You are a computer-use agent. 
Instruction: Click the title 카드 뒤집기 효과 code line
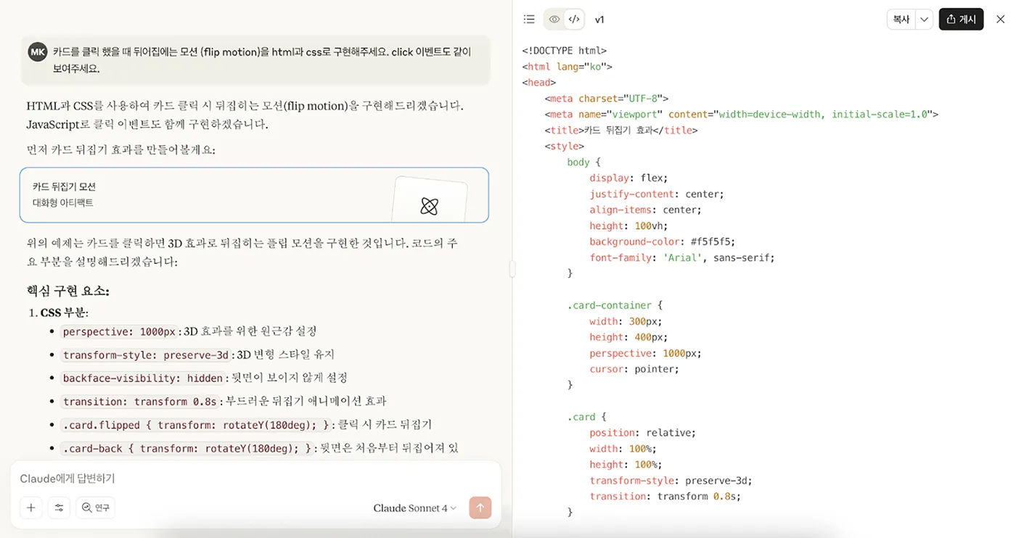click(x=621, y=131)
